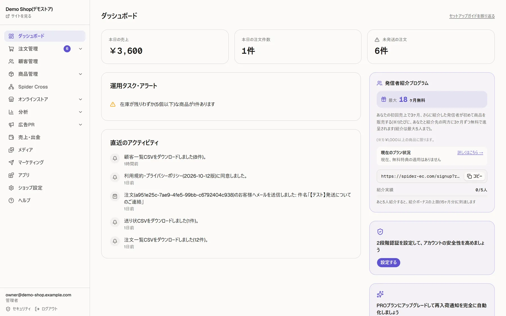506x316 pixels.
Task: Click the gear icon for ショップ設定
Action: click(x=11, y=188)
